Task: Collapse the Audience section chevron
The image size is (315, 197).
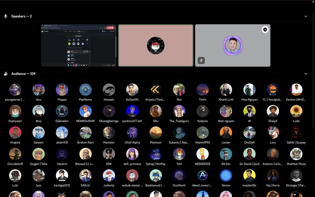Action: click(x=306, y=74)
